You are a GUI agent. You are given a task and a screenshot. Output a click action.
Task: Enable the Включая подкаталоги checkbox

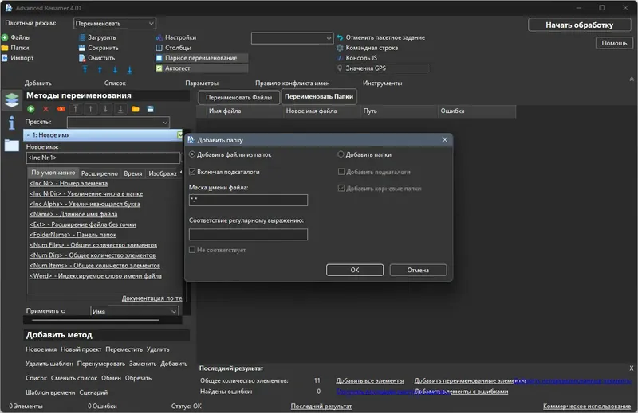pos(192,172)
